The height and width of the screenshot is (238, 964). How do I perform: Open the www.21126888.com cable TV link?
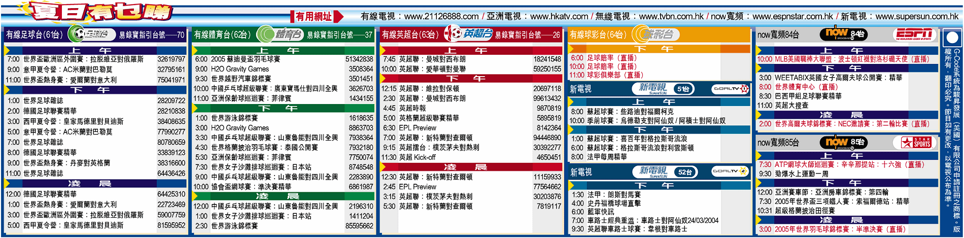point(441,16)
